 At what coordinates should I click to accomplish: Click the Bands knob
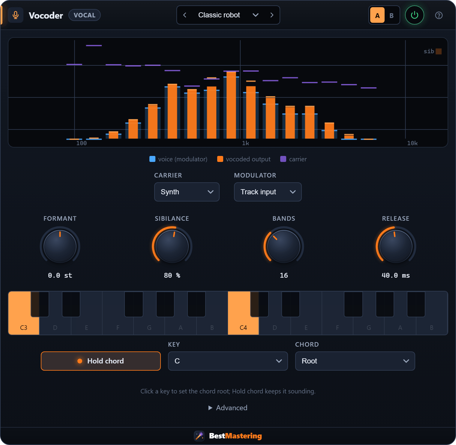284,246
